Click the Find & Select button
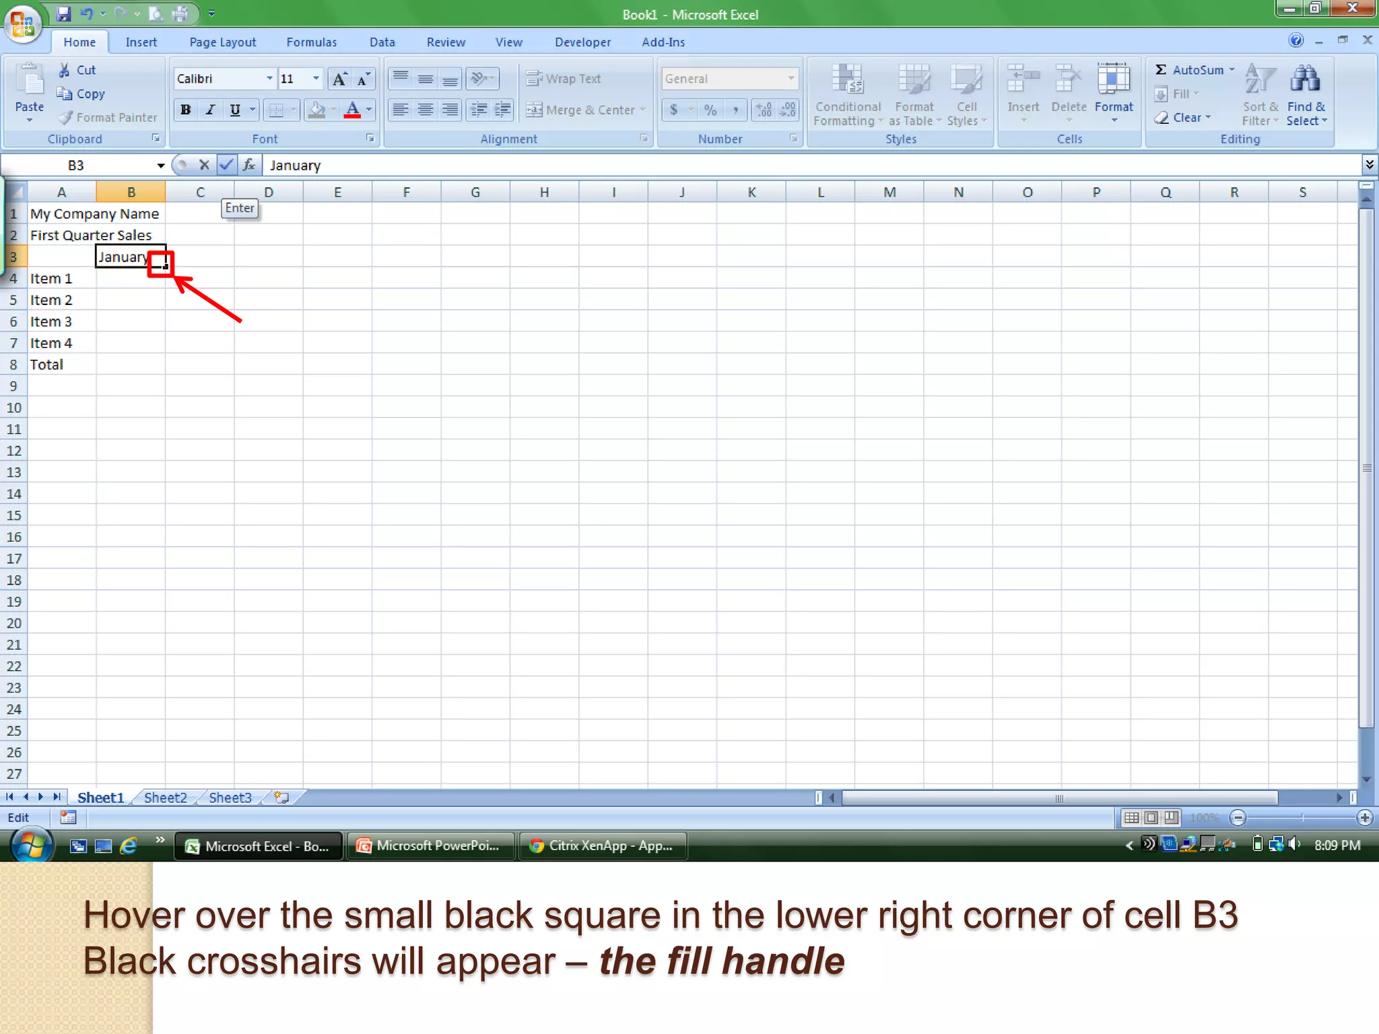 [1306, 94]
